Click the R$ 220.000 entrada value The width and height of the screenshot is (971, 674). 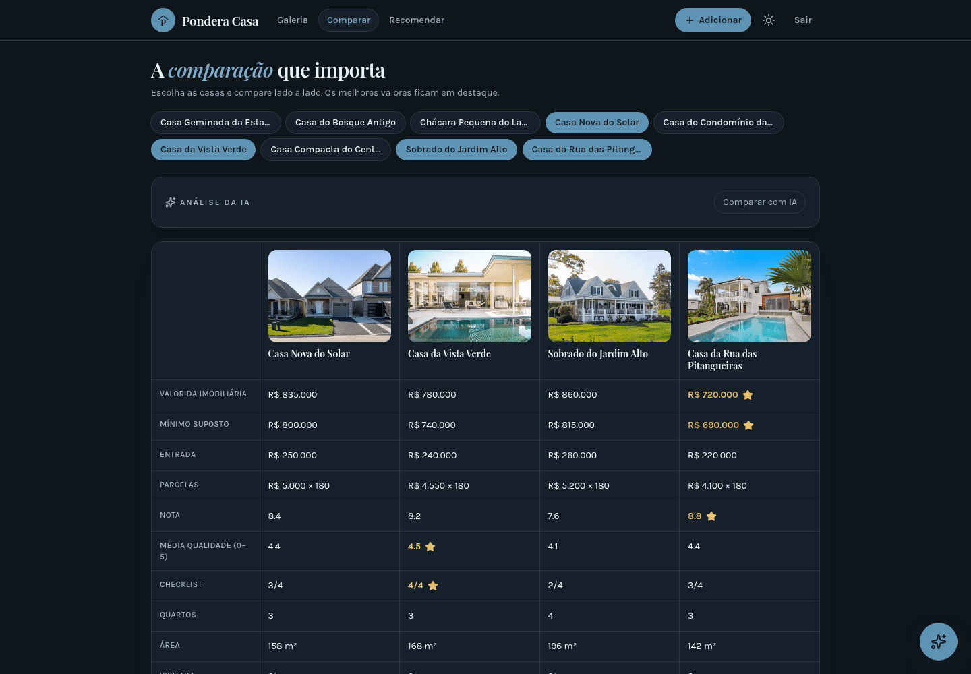[x=712, y=456]
